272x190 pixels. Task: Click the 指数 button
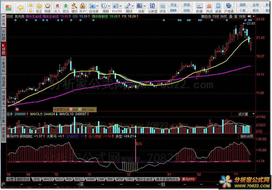243,5
